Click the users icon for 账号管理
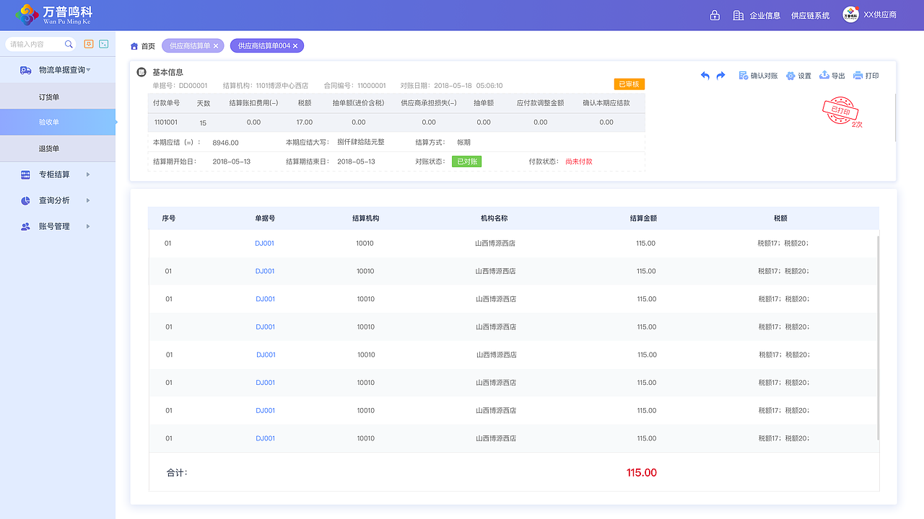Image resolution: width=924 pixels, height=519 pixels. point(25,226)
